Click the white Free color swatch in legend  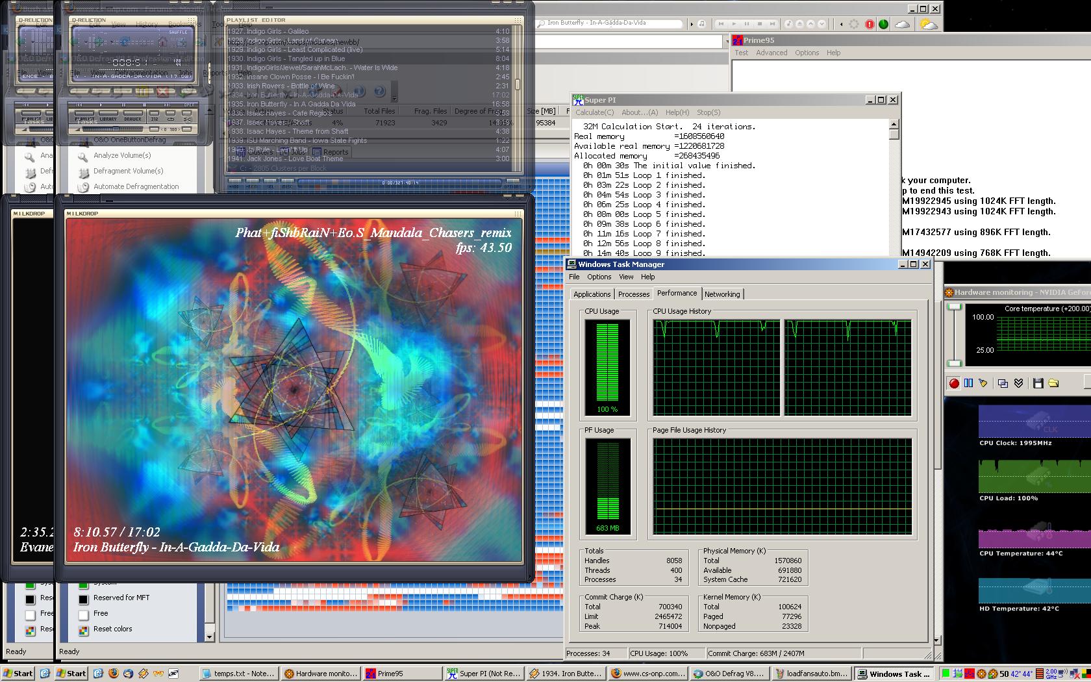pyautogui.click(x=84, y=614)
